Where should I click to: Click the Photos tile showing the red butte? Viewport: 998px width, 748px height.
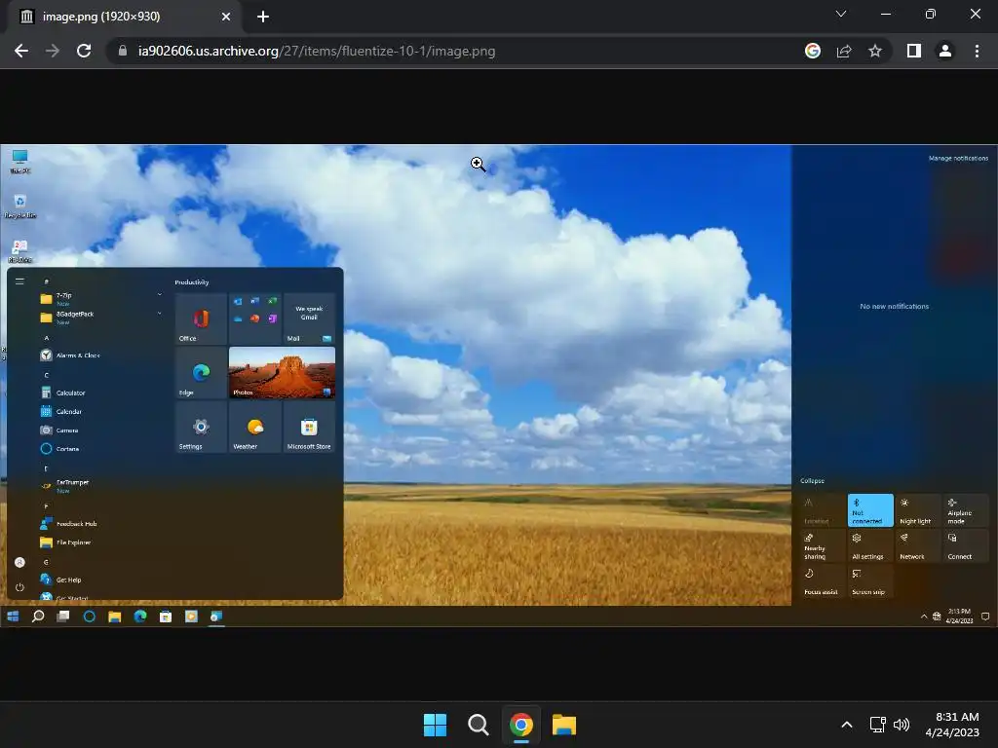point(282,373)
